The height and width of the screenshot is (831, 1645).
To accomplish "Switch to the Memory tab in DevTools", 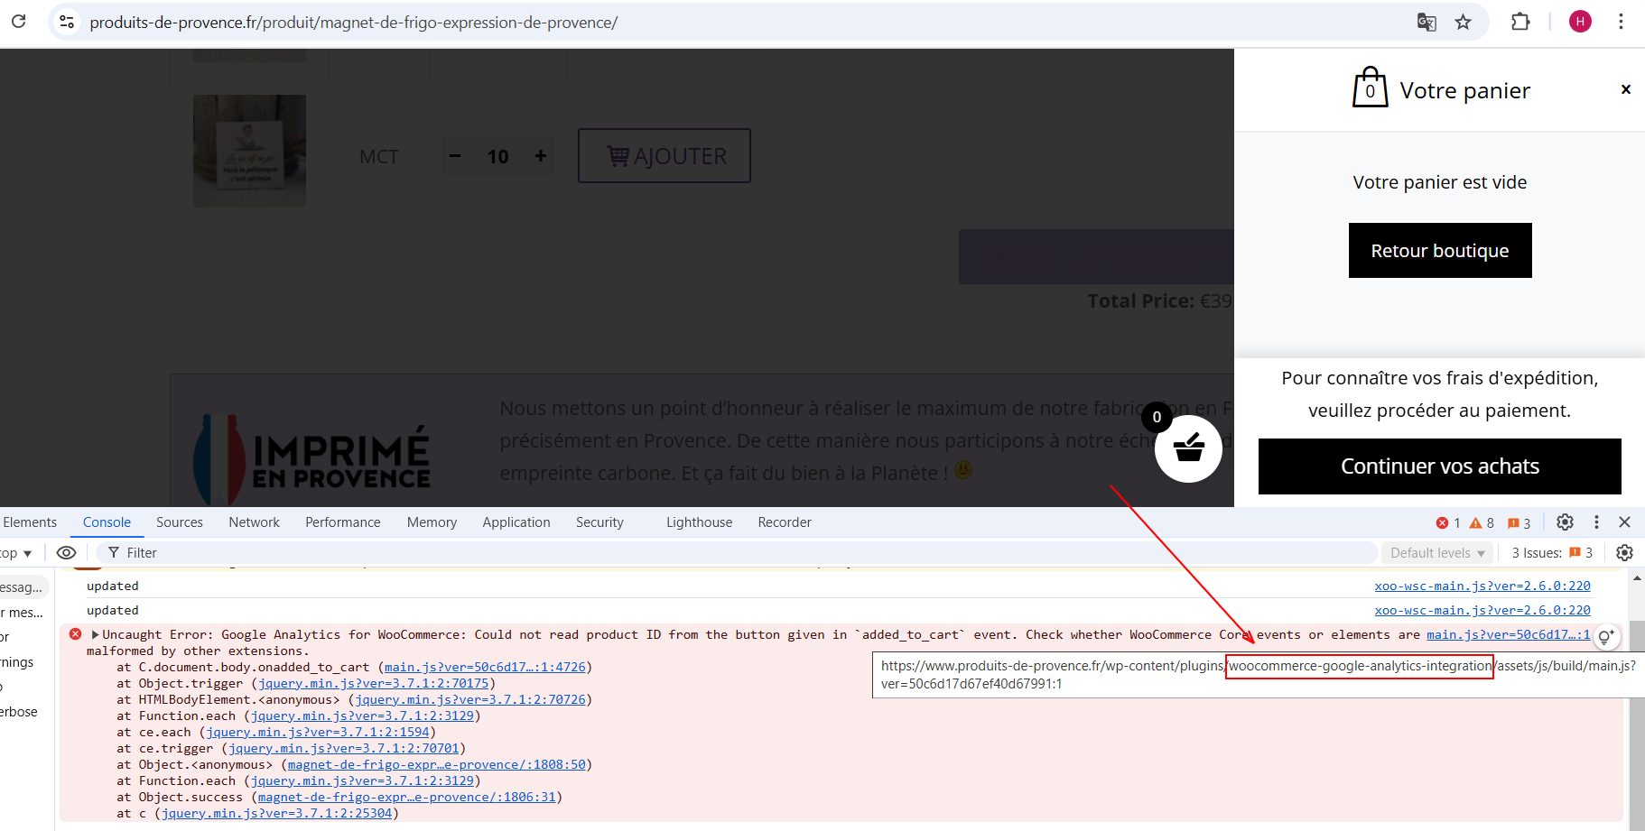I will point(432,522).
